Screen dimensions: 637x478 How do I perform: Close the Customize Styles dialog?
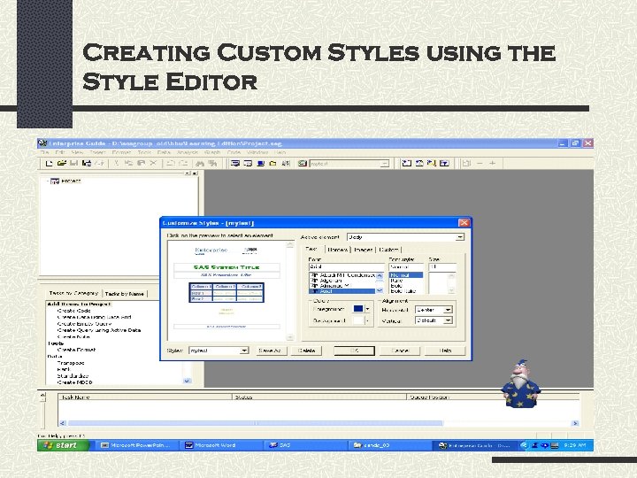tap(464, 223)
